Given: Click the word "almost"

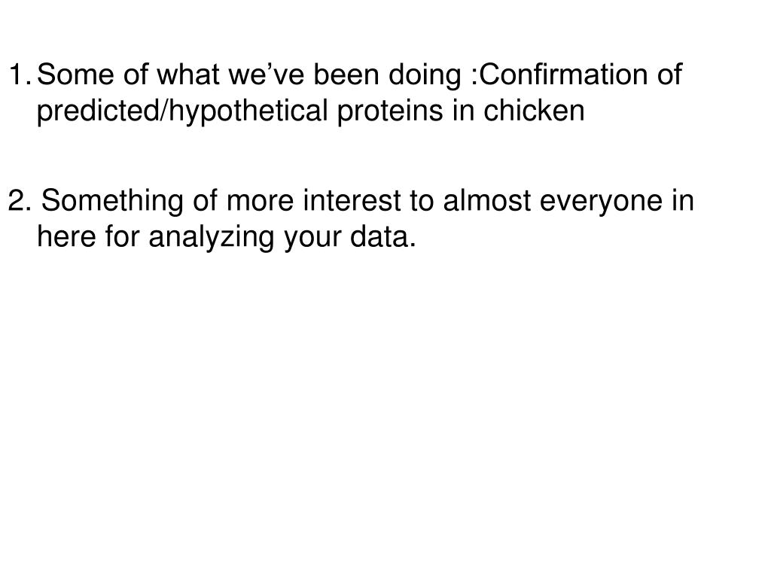Looking at the screenshot, I should pyautogui.click(x=487, y=200).
